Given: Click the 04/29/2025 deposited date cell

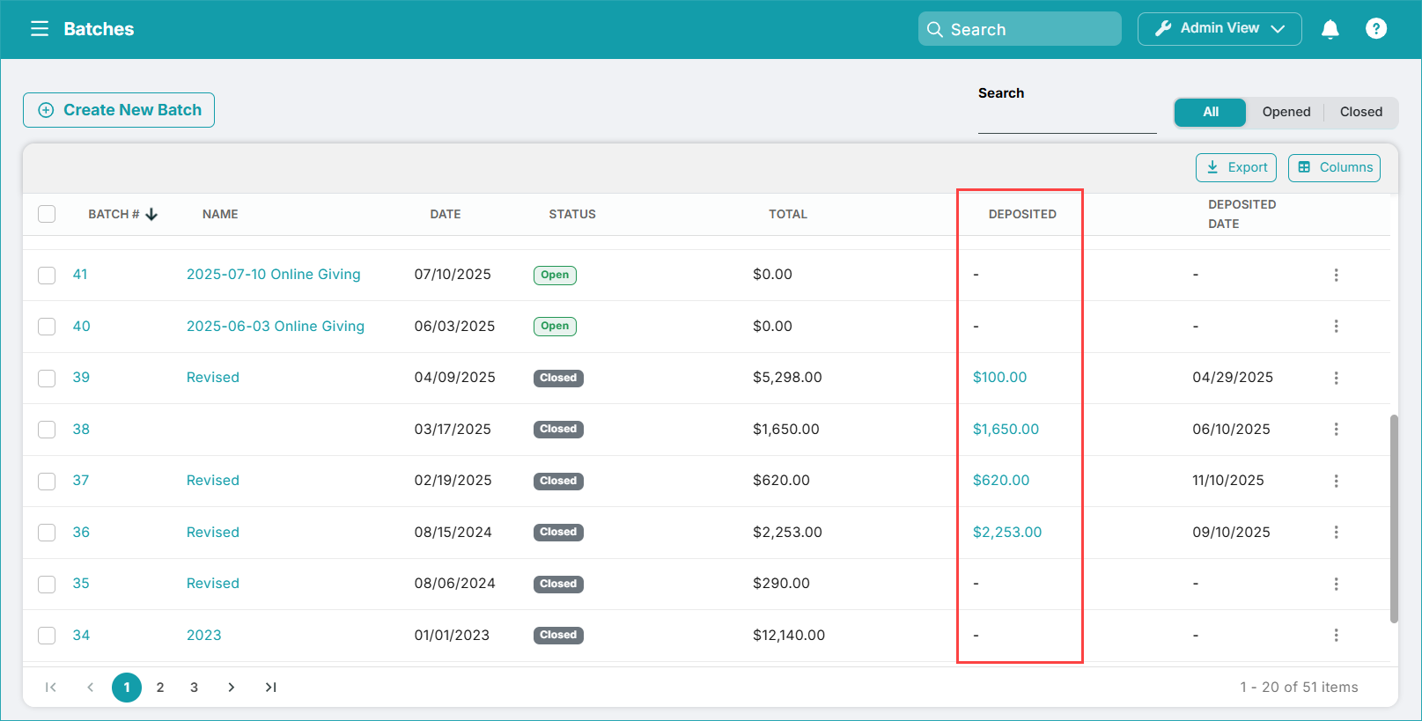Looking at the screenshot, I should click(x=1233, y=378).
